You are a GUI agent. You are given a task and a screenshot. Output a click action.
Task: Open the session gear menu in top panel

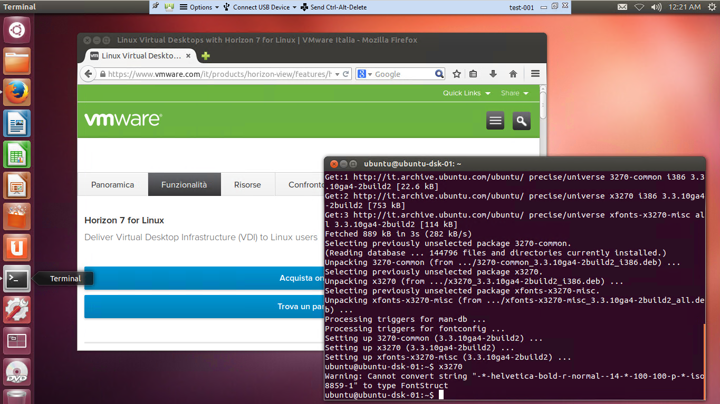pyautogui.click(x=711, y=7)
